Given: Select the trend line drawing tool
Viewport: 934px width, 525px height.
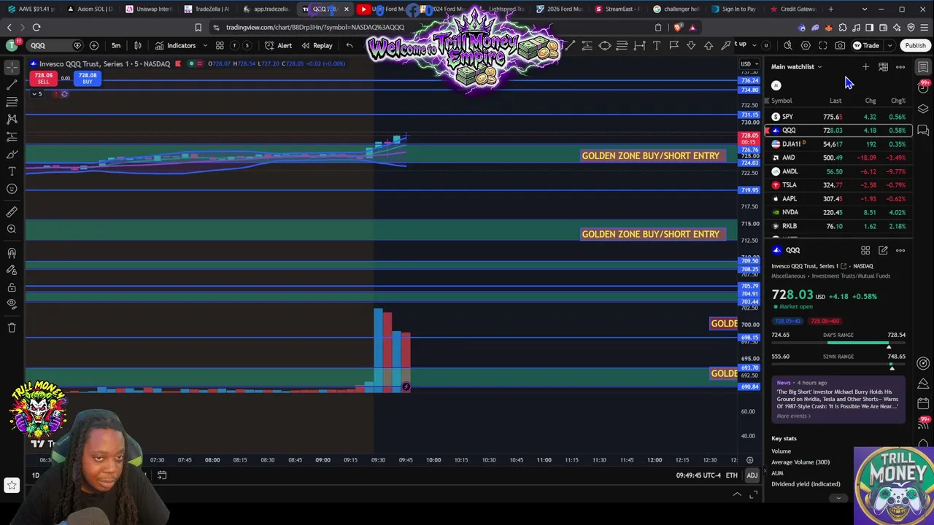Looking at the screenshot, I should (12, 85).
